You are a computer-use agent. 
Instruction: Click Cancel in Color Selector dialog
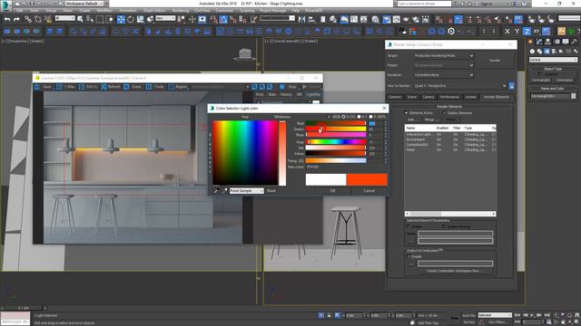369,191
